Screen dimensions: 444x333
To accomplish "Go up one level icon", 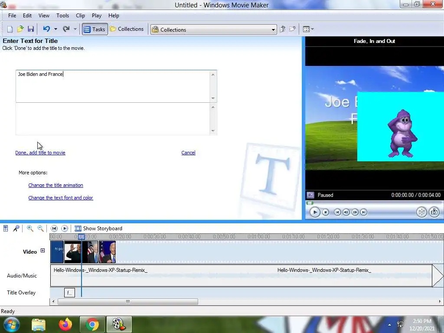I will (x=283, y=29).
